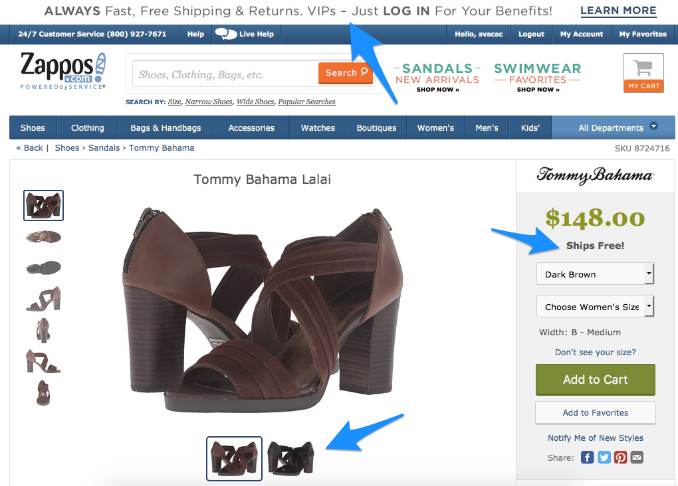Screen dimensions: 678x486
Task: Open the Sandals New Arrivals promo
Action: (437, 74)
